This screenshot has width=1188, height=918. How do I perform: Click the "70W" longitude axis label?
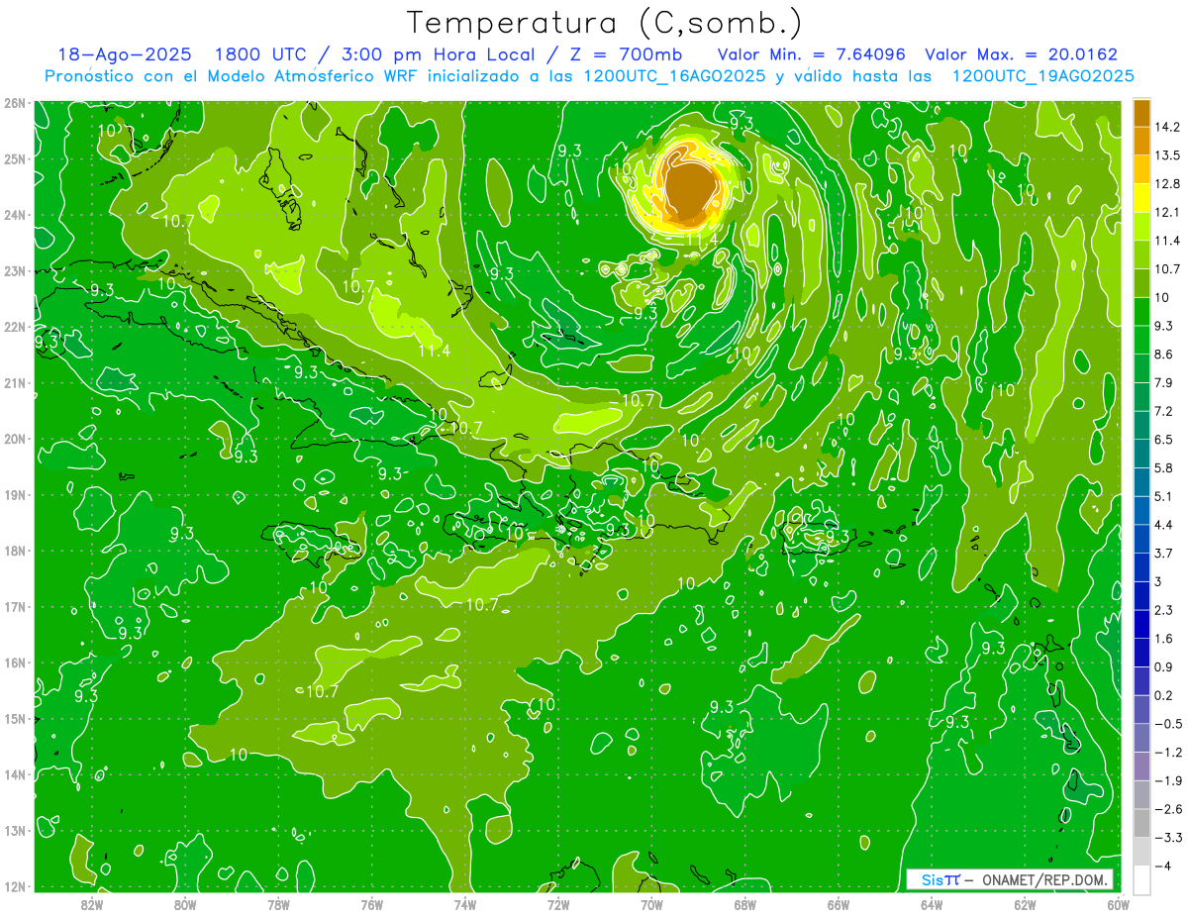click(651, 904)
